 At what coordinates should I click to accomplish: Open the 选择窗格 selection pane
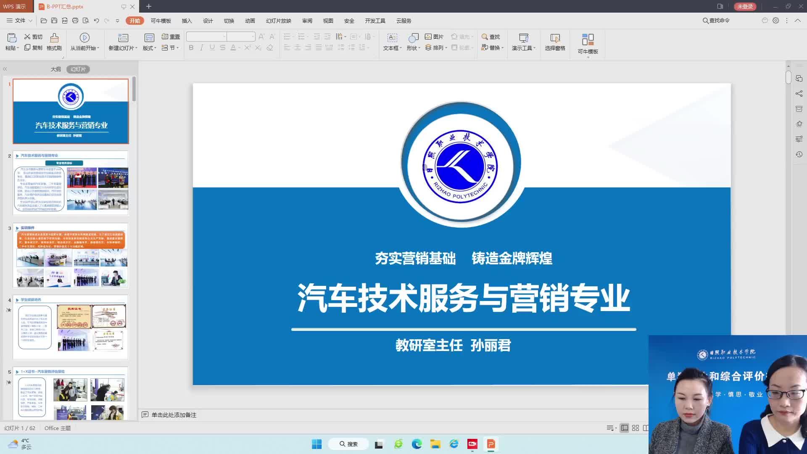555,42
